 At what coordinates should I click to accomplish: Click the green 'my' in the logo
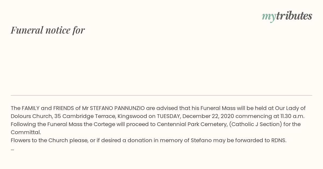(269, 17)
